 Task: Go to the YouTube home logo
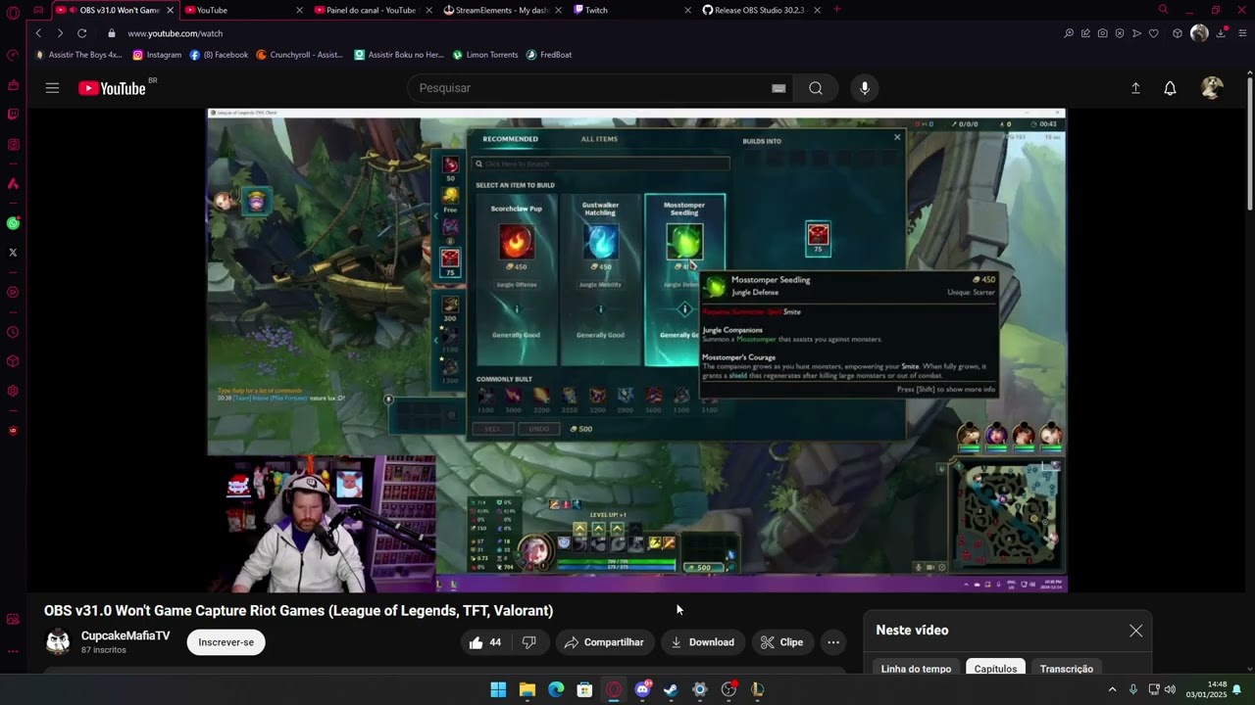click(x=112, y=88)
